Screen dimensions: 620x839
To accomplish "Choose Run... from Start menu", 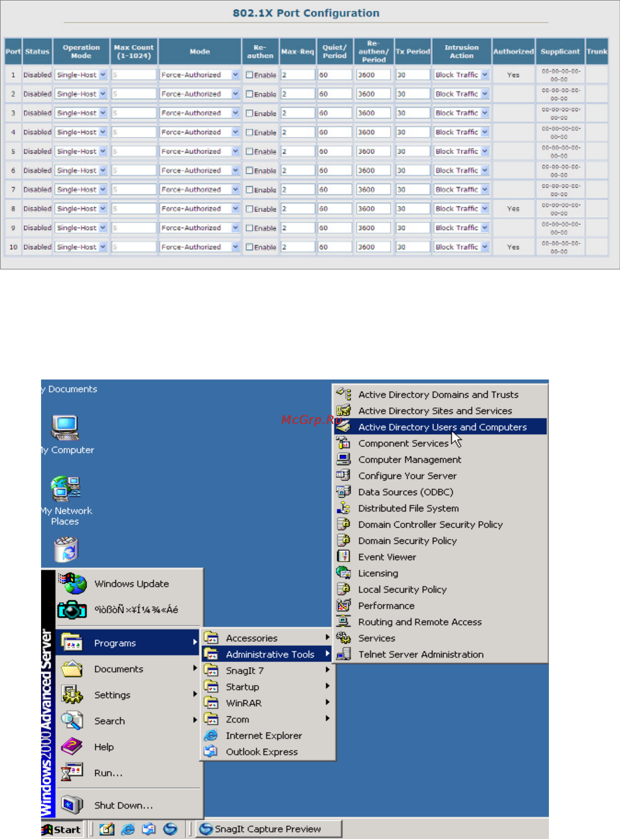I will click(127, 772).
